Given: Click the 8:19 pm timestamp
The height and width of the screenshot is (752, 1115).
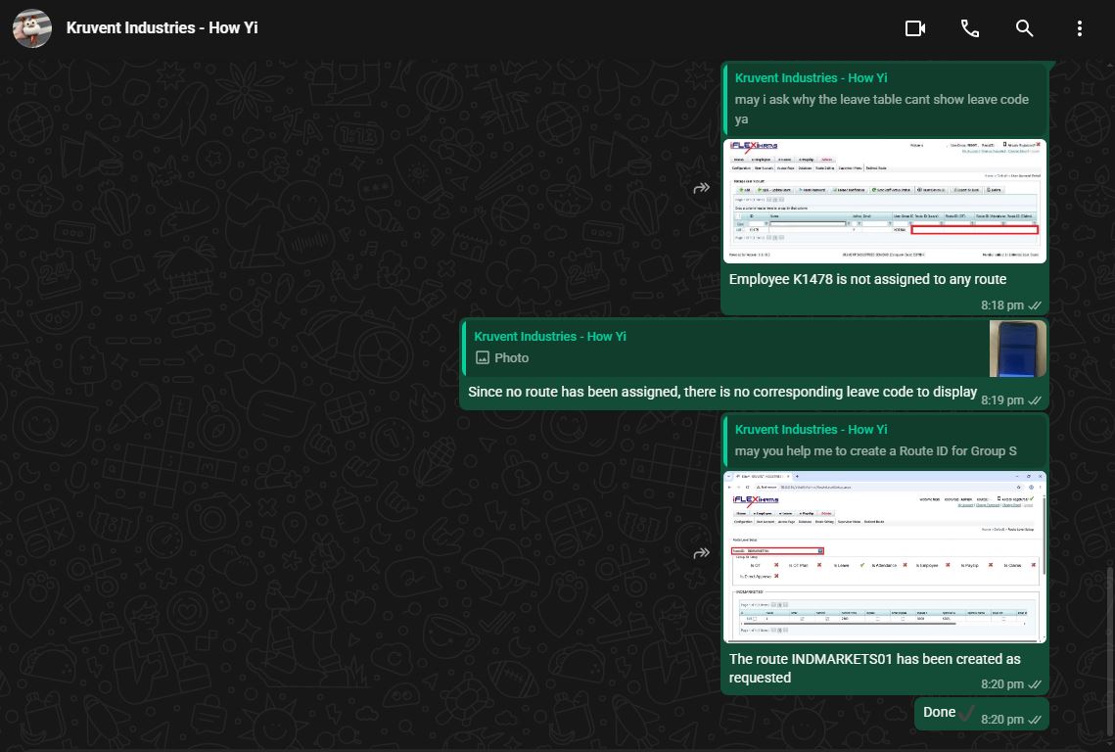Looking at the screenshot, I should (x=1002, y=399).
